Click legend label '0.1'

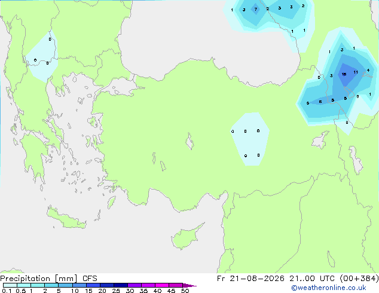(x=7, y=291)
